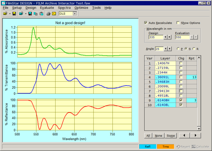The width and height of the screenshot is (212, 151).
Task: Click the Angle input field
Action: click(159, 49)
